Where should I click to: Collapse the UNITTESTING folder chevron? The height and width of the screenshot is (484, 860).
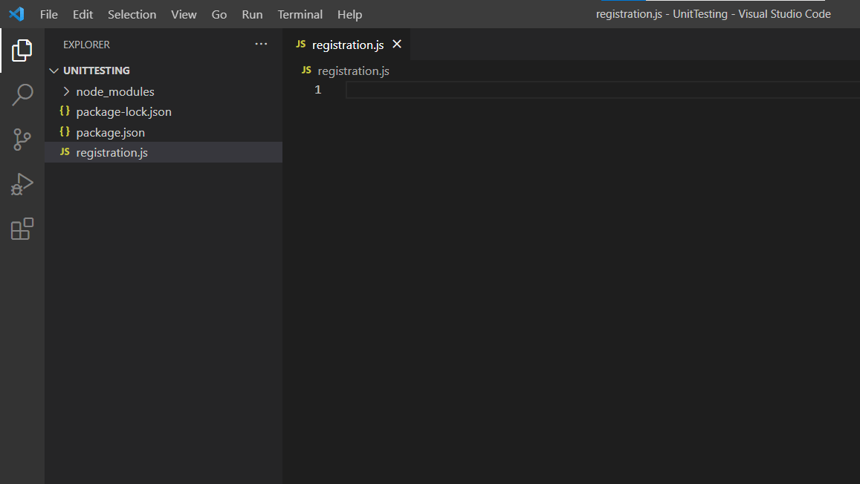click(54, 70)
